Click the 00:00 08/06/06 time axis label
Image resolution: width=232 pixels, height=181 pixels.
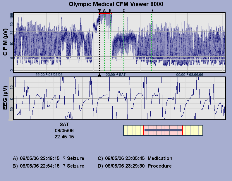coord(190,74)
